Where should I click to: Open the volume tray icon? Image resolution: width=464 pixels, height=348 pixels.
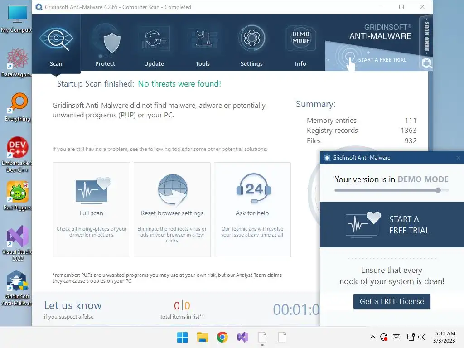tap(422, 337)
